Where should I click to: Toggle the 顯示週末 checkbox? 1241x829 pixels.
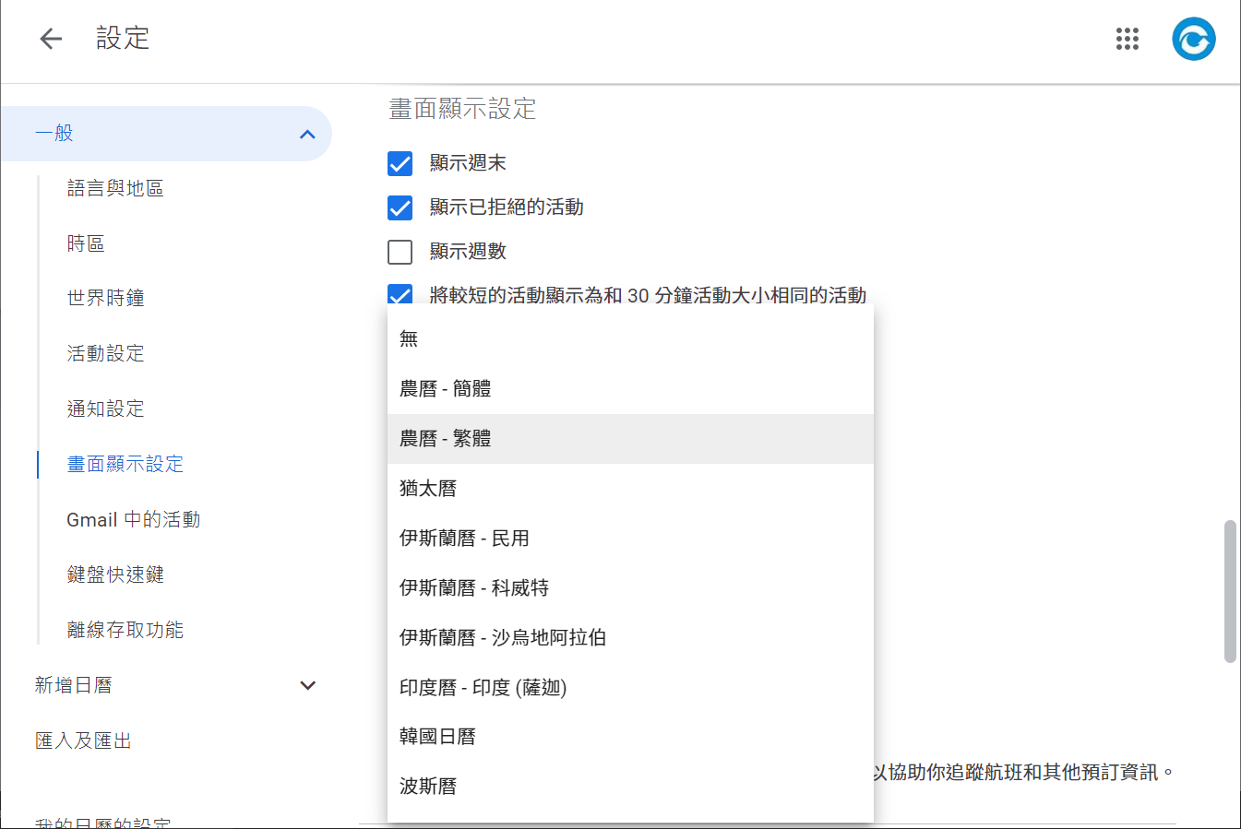click(x=400, y=163)
